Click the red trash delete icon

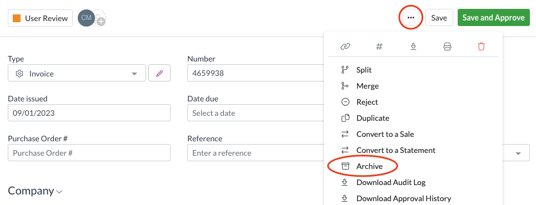click(481, 47)
